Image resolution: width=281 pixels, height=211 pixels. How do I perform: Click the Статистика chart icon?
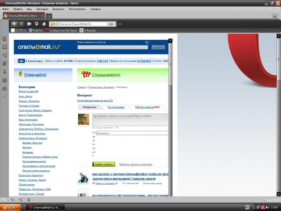[22, 61]
